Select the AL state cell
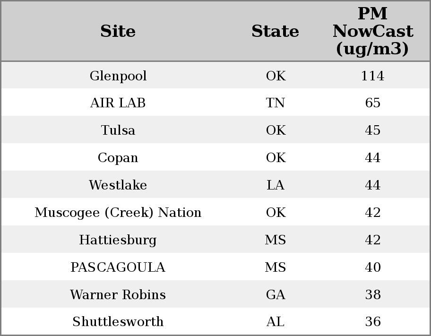This screenshot has width=431, height=336. pos(276,322)
